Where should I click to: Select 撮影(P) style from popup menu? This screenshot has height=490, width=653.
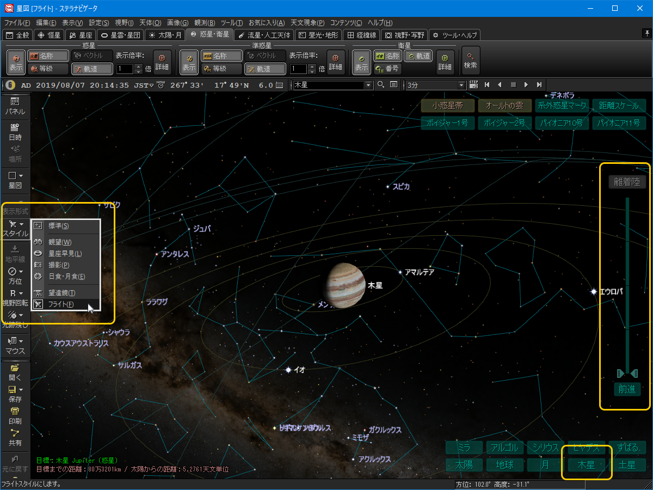coord(66,265)
